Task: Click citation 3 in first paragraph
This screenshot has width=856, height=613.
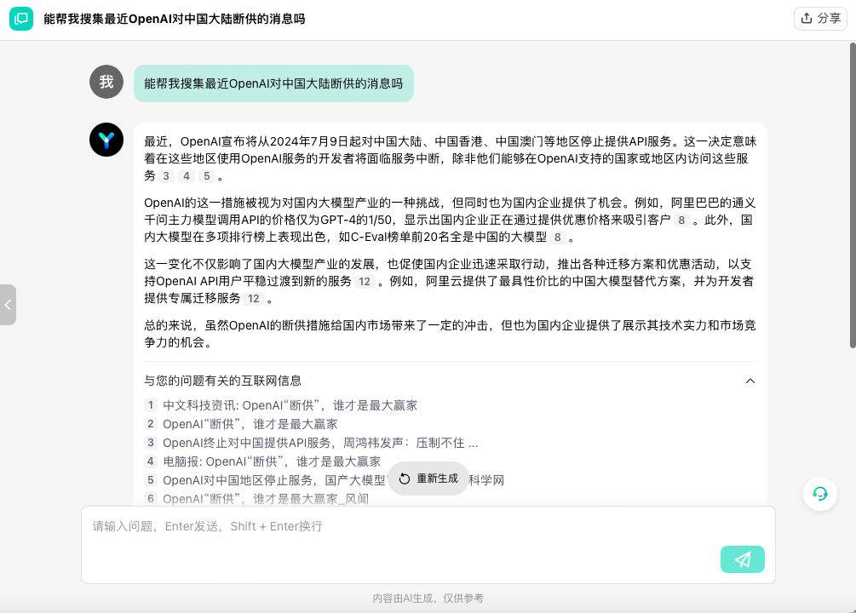Action: click(x=166, y=175)
